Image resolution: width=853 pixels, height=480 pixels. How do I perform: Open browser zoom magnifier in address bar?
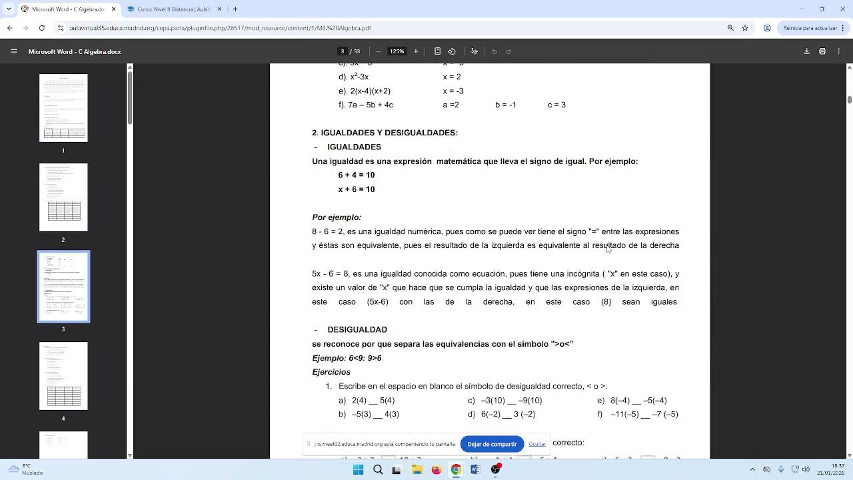(x=730, y=28)
